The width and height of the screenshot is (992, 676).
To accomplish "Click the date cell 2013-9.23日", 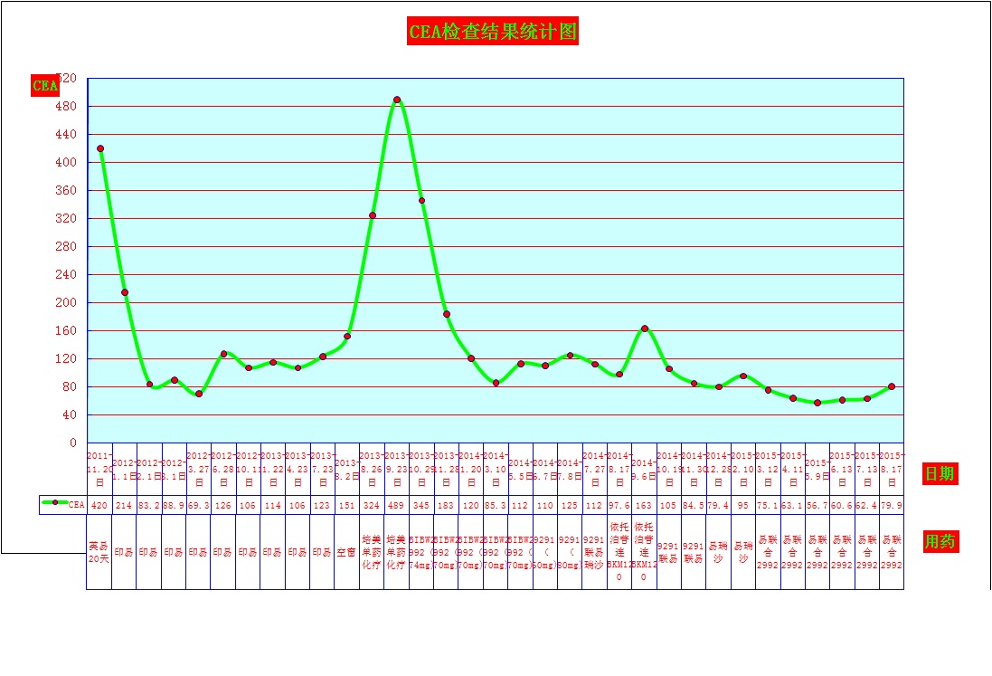I will pos(396,469).
